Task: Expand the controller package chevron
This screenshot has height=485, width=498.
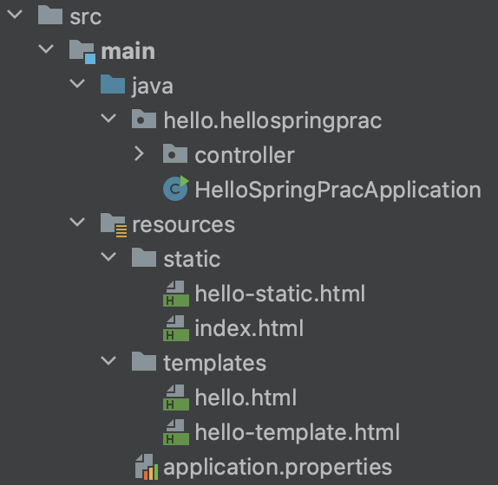Action: 140,153
